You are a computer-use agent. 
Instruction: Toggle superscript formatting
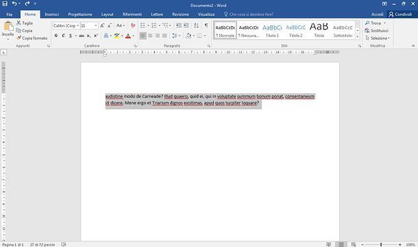96,36
